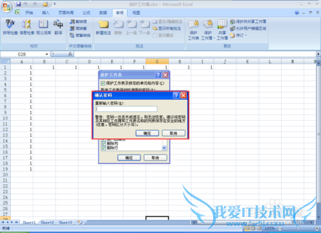Expand the formula bar with right-end arrow
This screenshot has width=321, height=233.
(x=318, y=54)
